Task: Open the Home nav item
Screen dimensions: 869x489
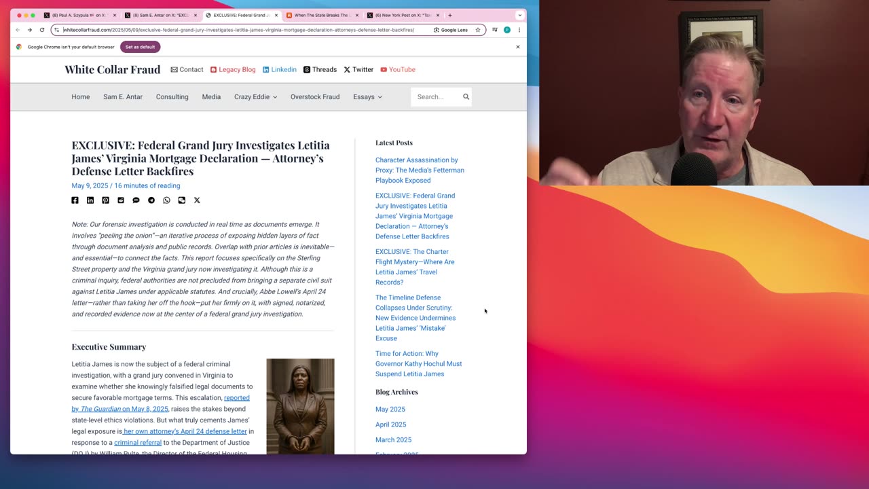Action: [81, 97]
